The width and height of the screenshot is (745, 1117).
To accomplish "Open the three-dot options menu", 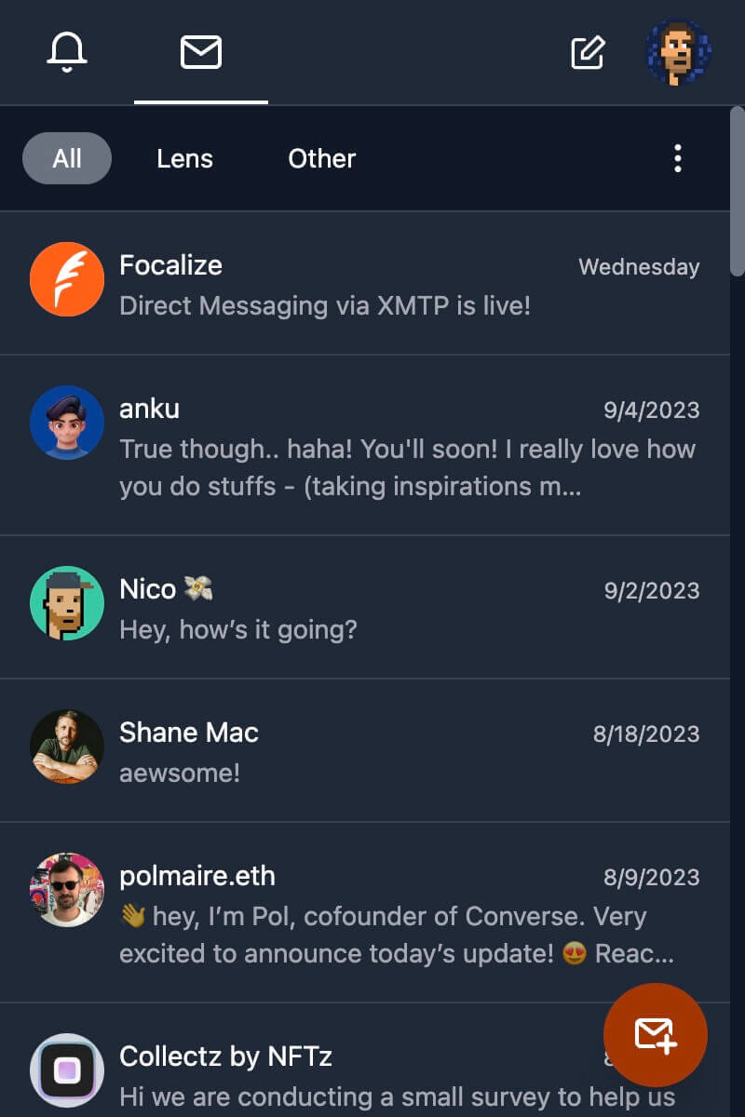I will click(678, 158).
